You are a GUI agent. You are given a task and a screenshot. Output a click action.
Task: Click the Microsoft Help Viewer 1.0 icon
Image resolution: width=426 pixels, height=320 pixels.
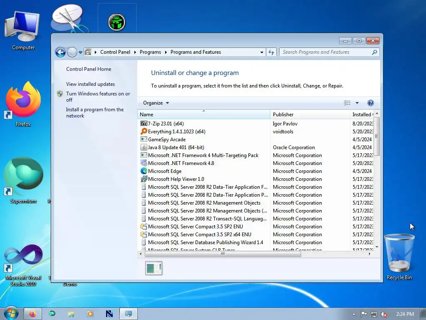[x=144, y=179]
